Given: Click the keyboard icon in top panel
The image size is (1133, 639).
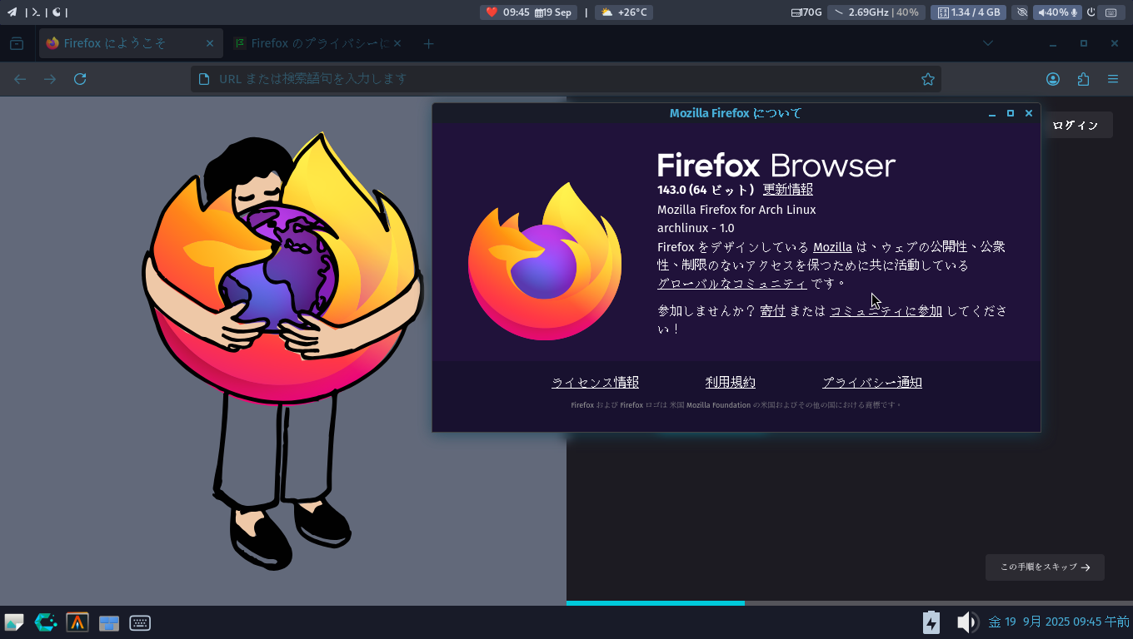Looking at the screenshot, I should 1111,12.
